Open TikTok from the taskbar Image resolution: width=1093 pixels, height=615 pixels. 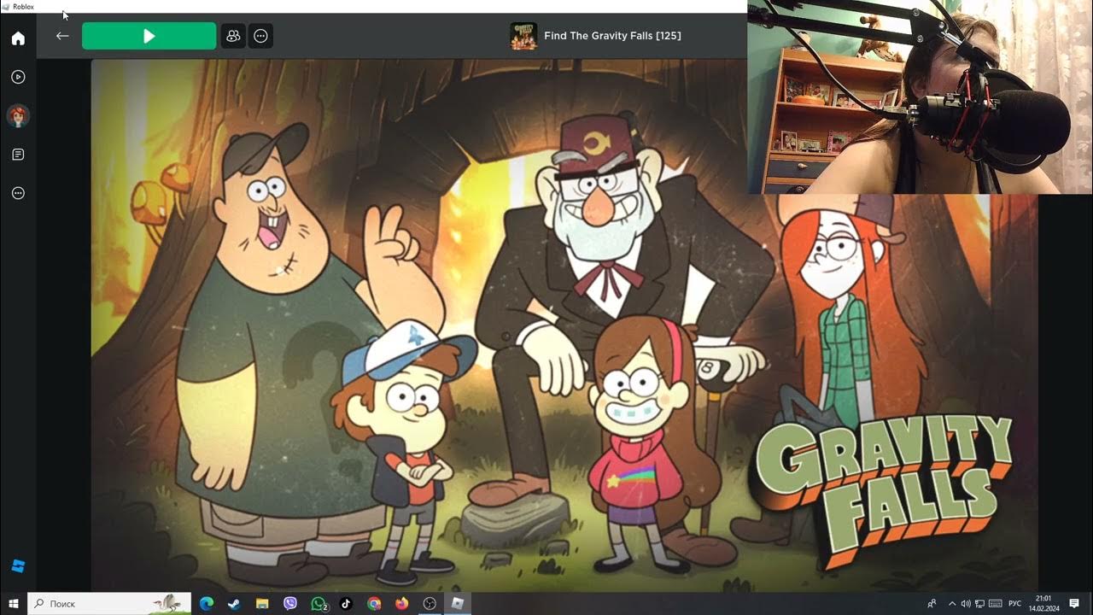(x=346, y=603)
